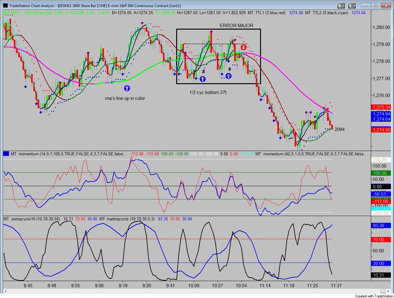
Task: Click the MT tradingcycle (10,70,30,0,3) label
Action: [x=127, y=219]
